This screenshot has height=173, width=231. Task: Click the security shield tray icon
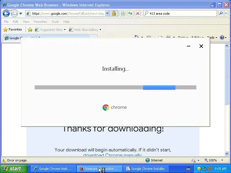click(x=199, y=169)
